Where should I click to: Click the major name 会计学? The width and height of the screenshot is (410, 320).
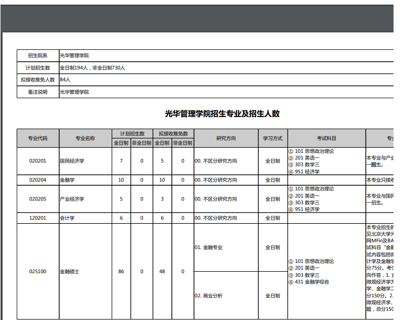(67, 218)
